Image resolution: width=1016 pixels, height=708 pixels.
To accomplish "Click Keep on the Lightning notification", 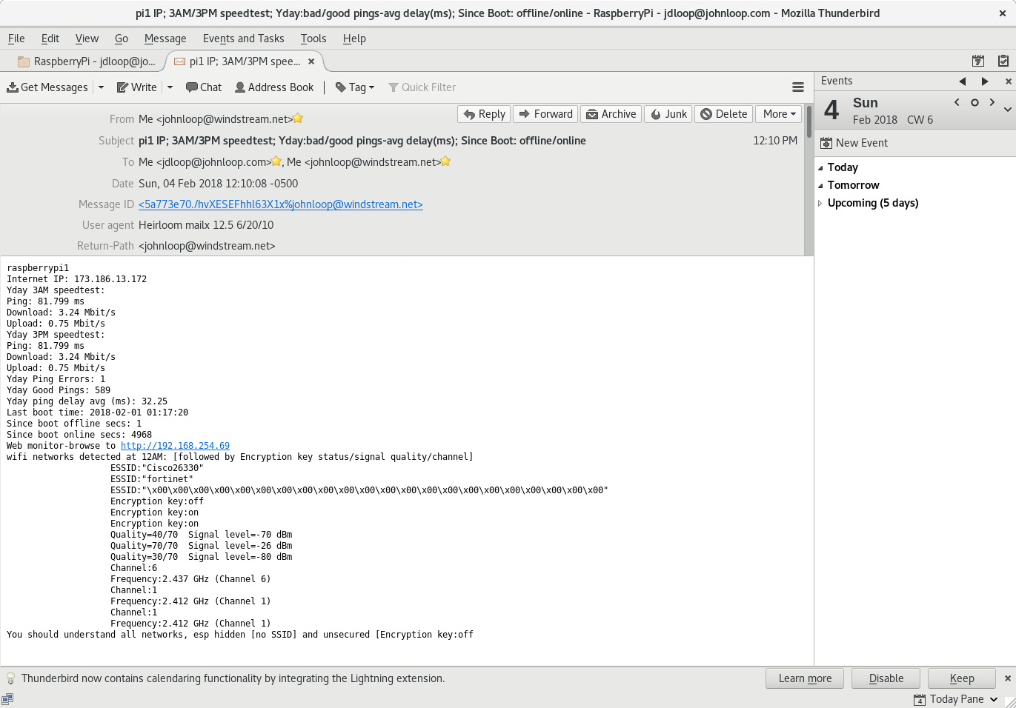I will pos(961,678).
